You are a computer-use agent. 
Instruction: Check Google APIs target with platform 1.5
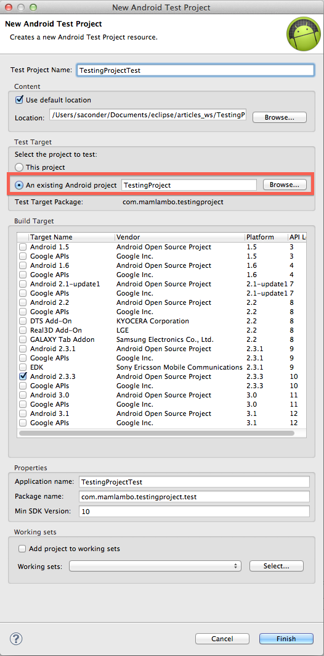[23, 257]
